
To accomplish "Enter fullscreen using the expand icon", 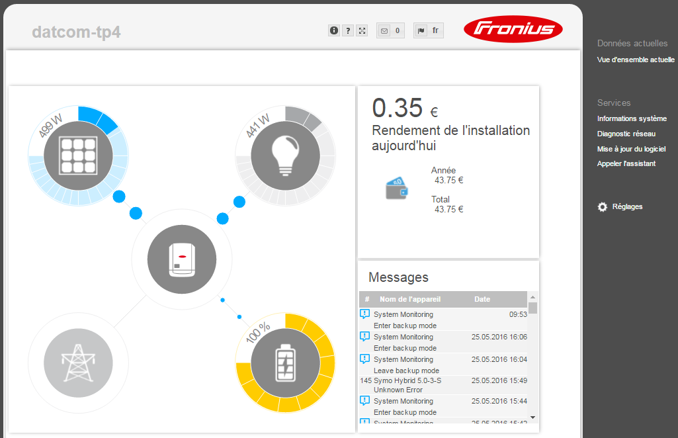I will (361, 30).
